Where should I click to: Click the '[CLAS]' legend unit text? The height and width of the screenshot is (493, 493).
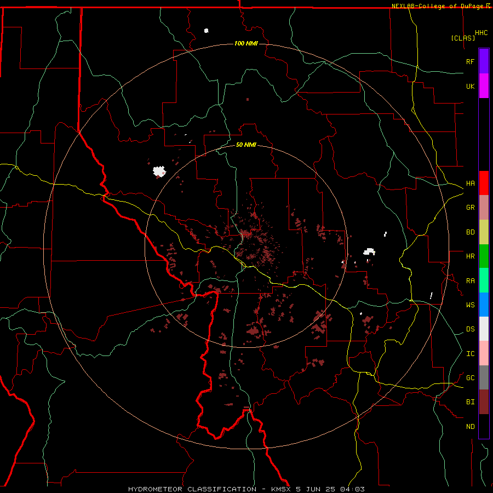[x=463, y=38]
